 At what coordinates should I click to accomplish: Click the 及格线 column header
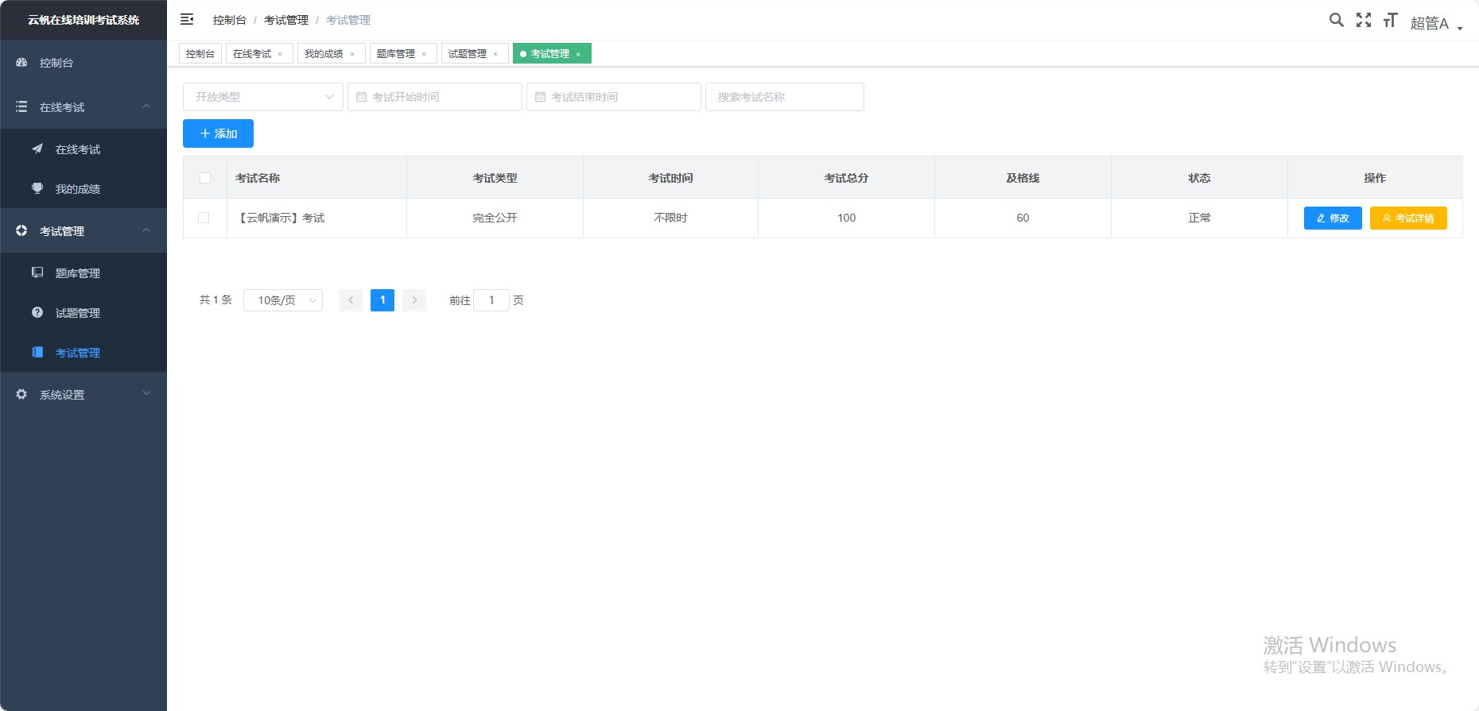coord(1023,178)
